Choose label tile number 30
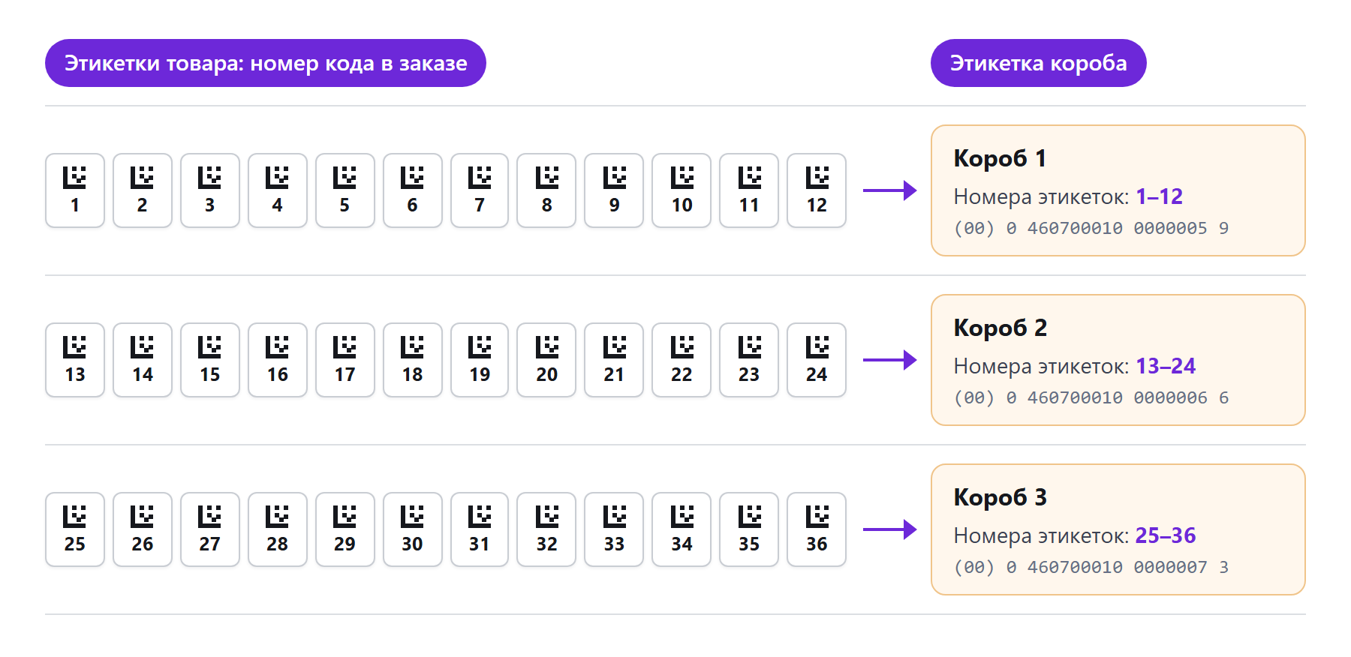This screenshot has height=657, width=1351. click(x=412, y=529)
